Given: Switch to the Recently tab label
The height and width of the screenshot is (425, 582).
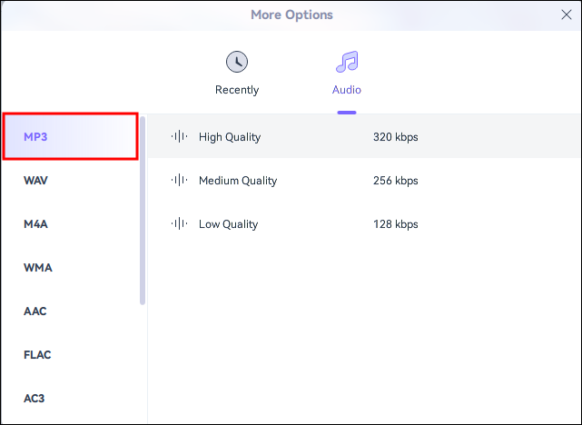Looking at the screenshot, I should tap(237, 90).
